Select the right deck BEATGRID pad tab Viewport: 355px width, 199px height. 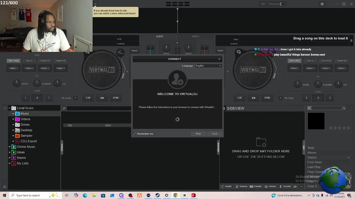click(x=295, y=61)
